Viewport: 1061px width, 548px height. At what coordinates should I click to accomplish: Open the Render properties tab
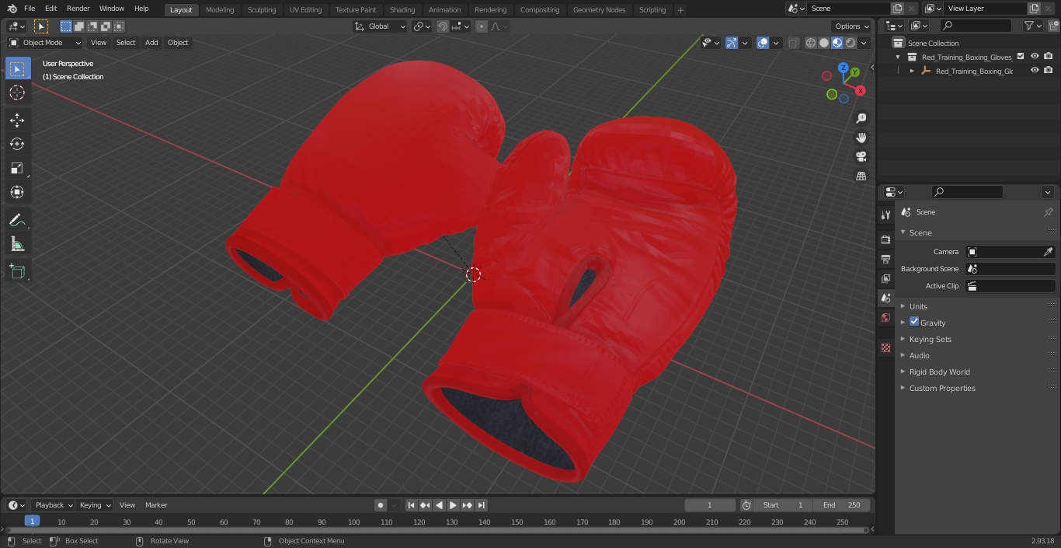[x=885, y=239]
